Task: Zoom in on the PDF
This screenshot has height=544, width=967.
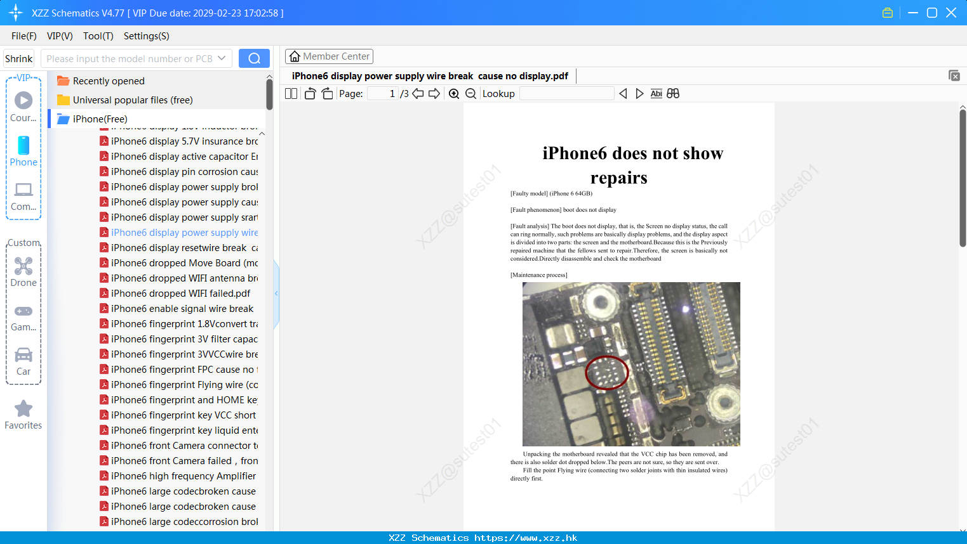Action: (x=454, y=94)
